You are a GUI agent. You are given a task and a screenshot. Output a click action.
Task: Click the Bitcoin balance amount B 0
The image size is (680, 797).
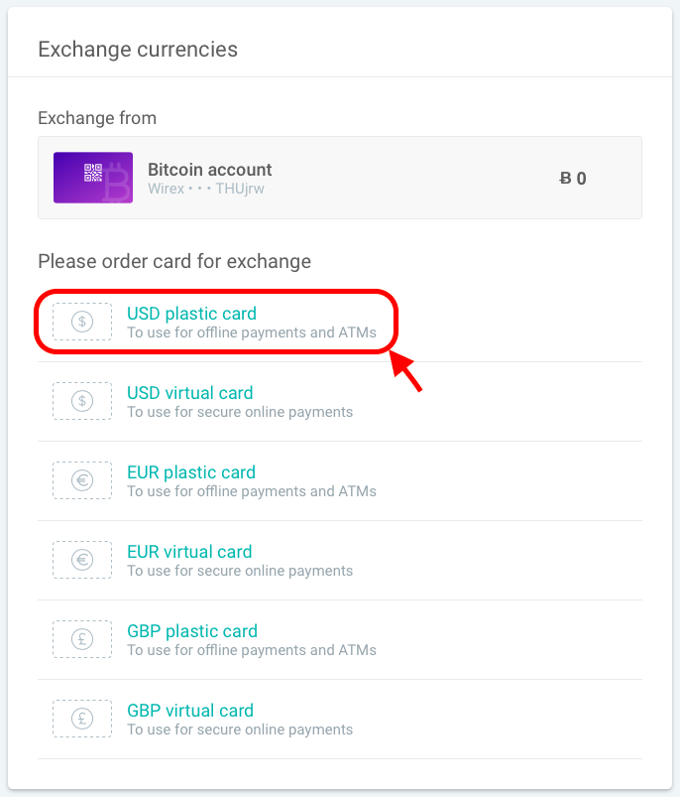[573, 179]
